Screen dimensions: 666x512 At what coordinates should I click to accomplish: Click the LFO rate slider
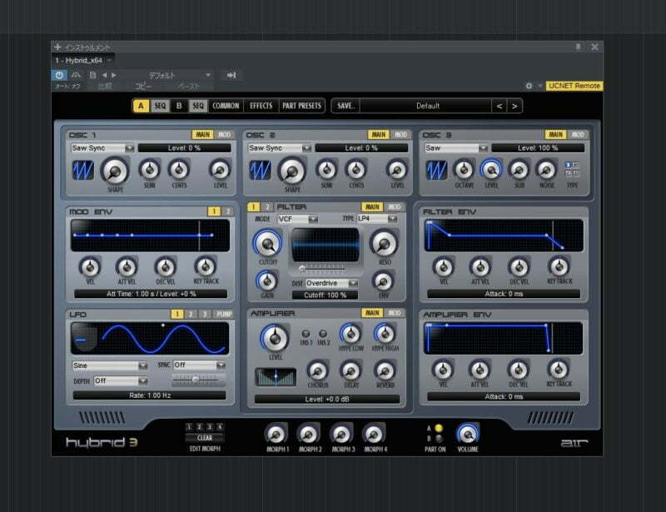point(195,379)
